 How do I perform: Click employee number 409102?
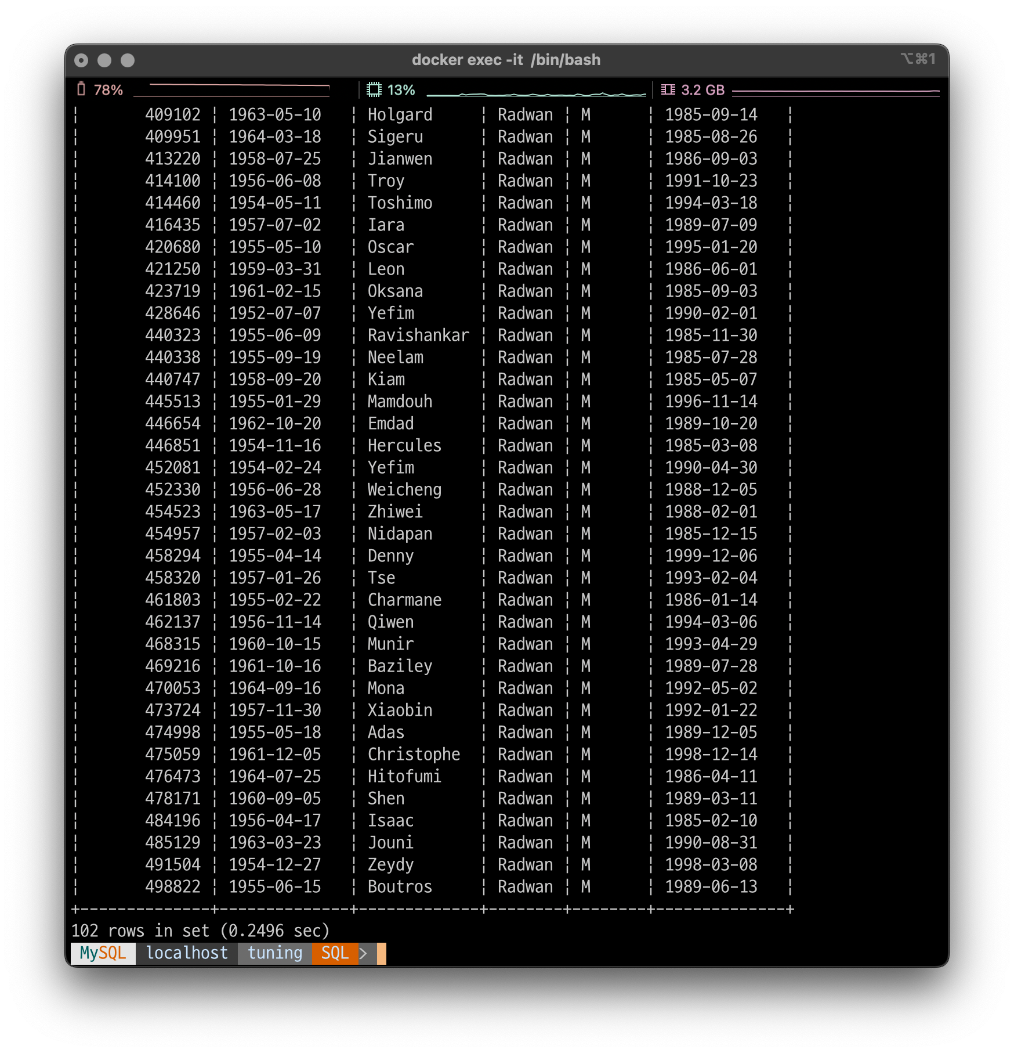172,115
